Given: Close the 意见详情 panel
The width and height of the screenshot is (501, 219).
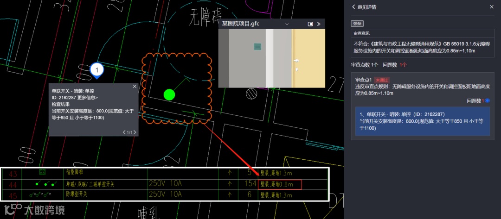Looking at the screenshot, I should point(491,7).
